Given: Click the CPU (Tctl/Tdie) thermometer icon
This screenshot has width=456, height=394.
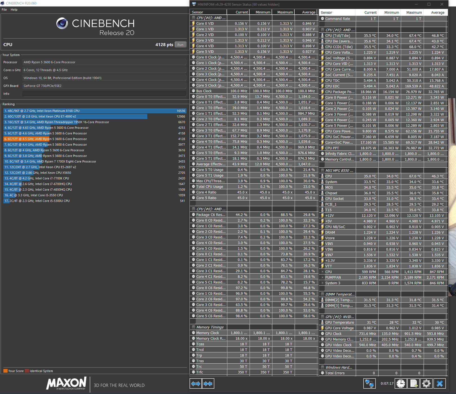Looking at the screenshot, I should click(x=322, y=36).
